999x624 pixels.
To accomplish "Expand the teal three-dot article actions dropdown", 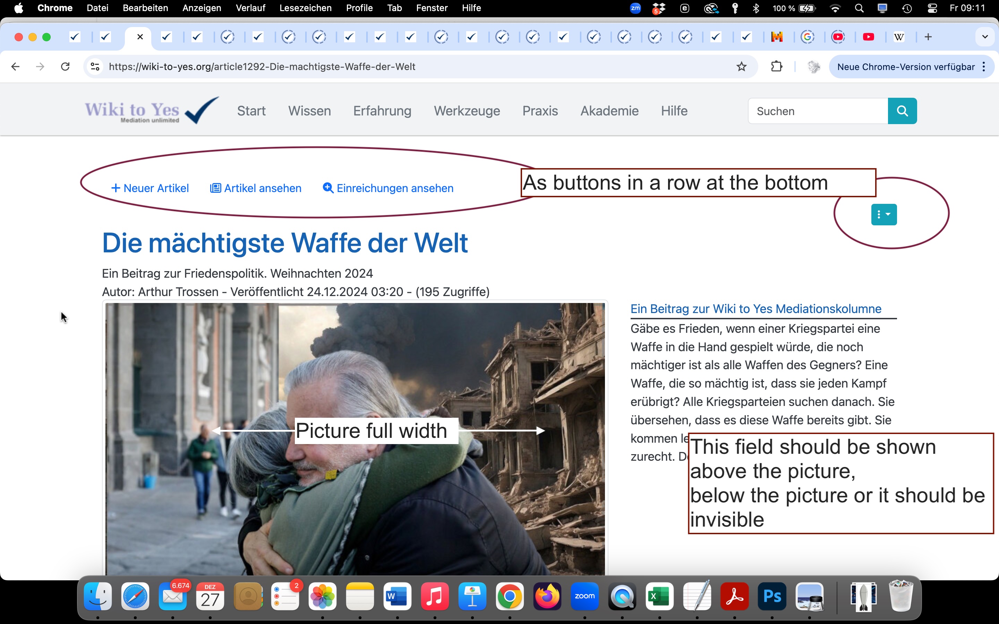I will [883, 215].
